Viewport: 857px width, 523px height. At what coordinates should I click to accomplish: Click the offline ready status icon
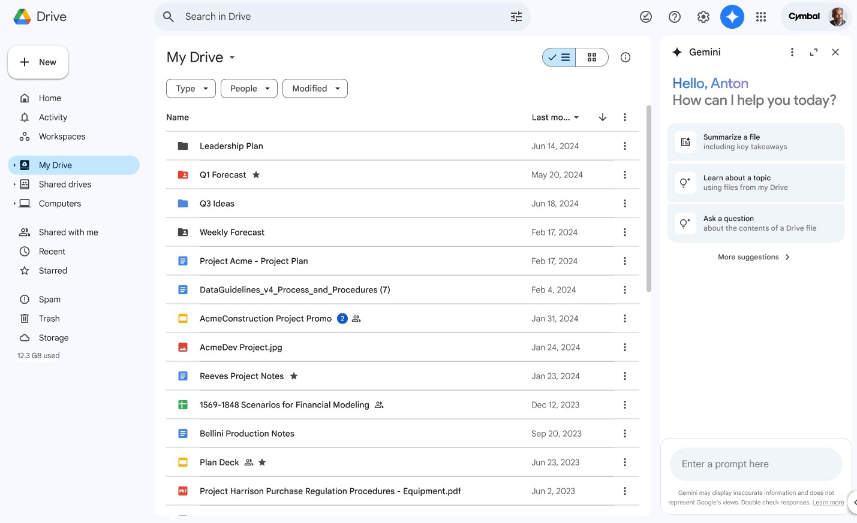(645, 17)
